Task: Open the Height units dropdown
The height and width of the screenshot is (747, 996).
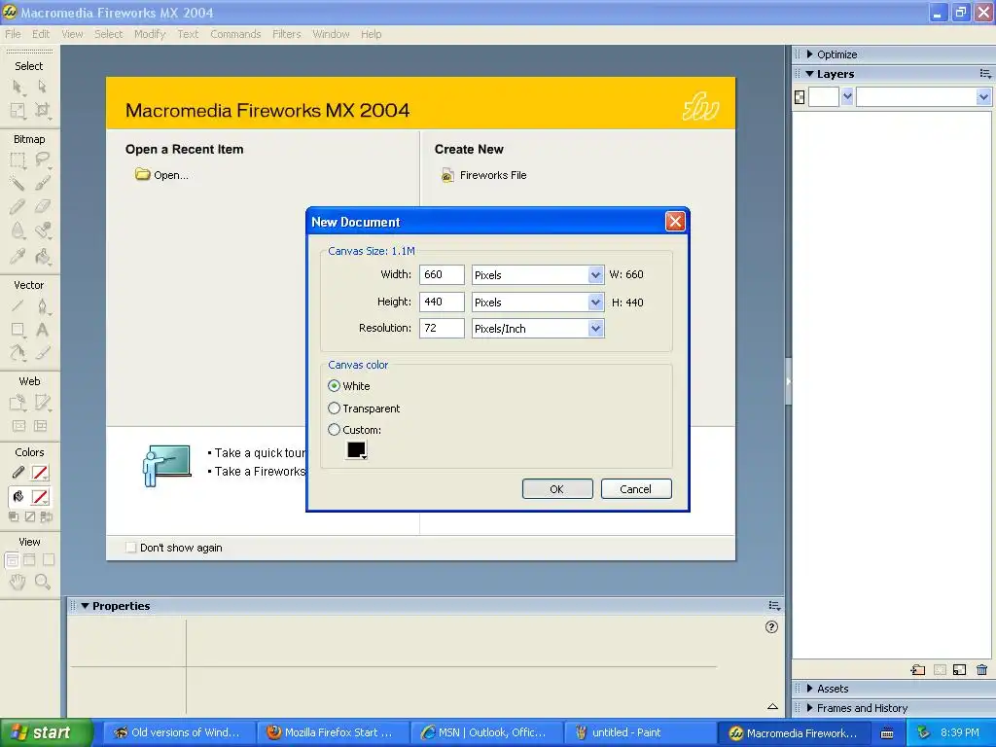Action: tap(595, 302)
